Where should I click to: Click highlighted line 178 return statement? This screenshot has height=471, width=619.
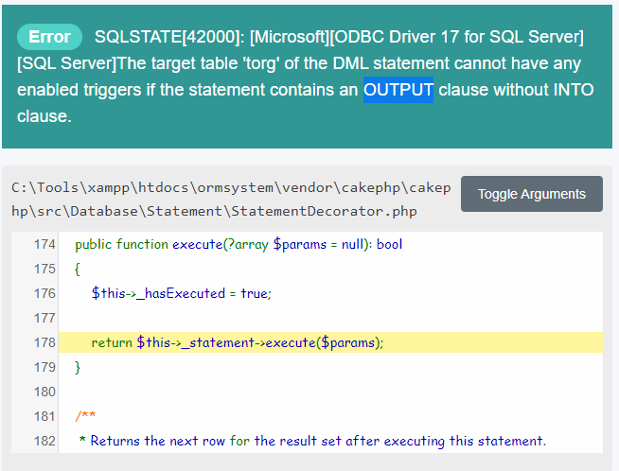[238, 342]
